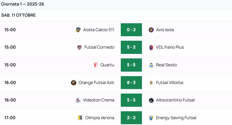The image size is (232, 125).
Task: Click the Giornata 1 — 2025-26 heading
Action: [x=23, y=4]
